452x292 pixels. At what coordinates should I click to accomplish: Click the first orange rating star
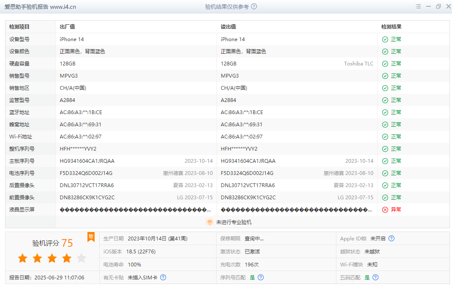(23, 258)
